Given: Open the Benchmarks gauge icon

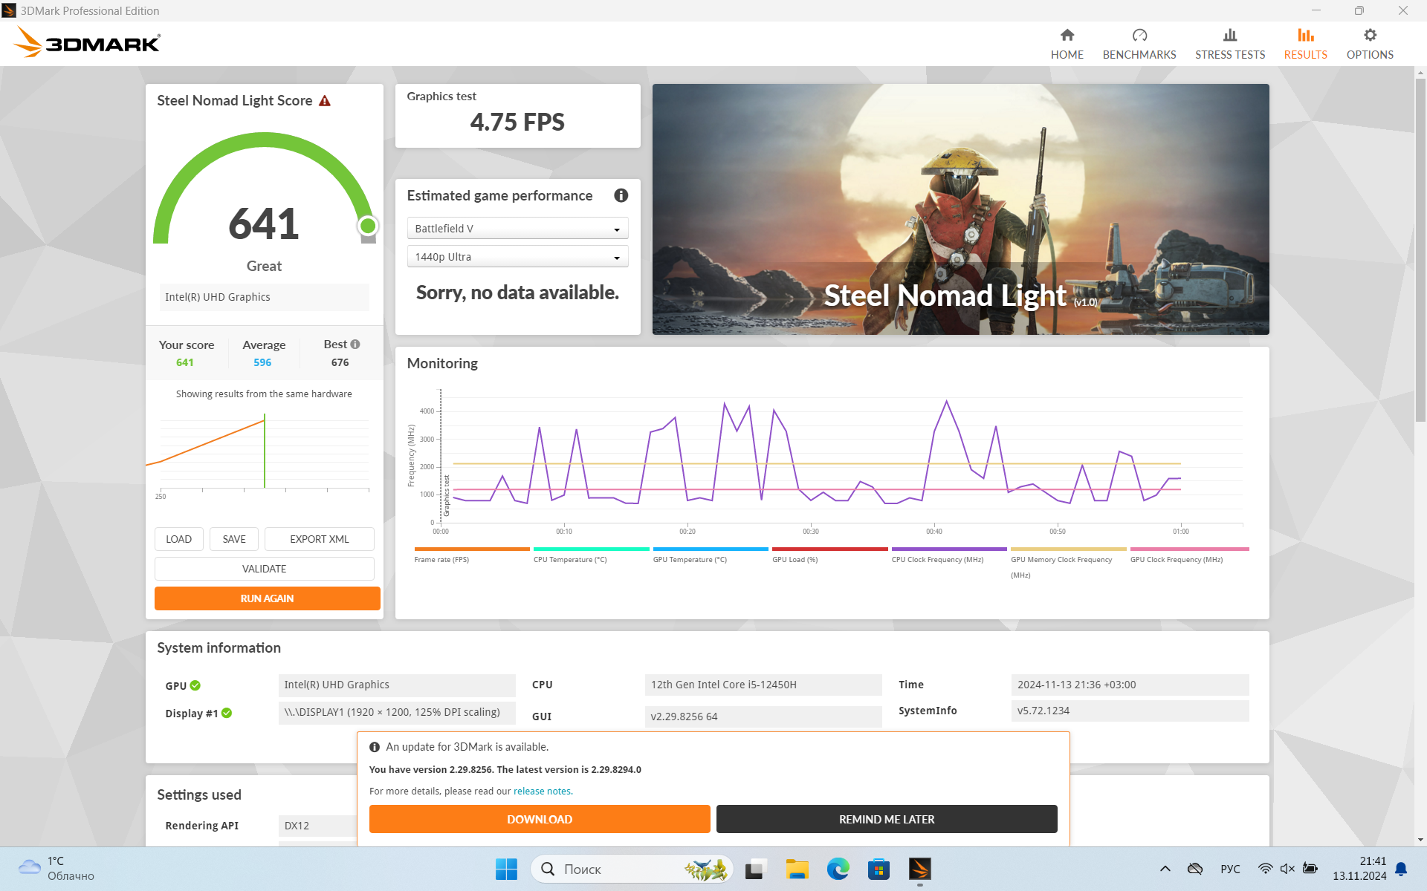Looking at the screenshot, I should click(1139, 36).
